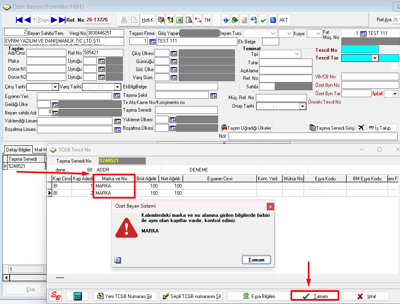This screenshot has height=304, width=400.
Task: Click the help icon in warning dialog
Action: (x=118, y=260)
